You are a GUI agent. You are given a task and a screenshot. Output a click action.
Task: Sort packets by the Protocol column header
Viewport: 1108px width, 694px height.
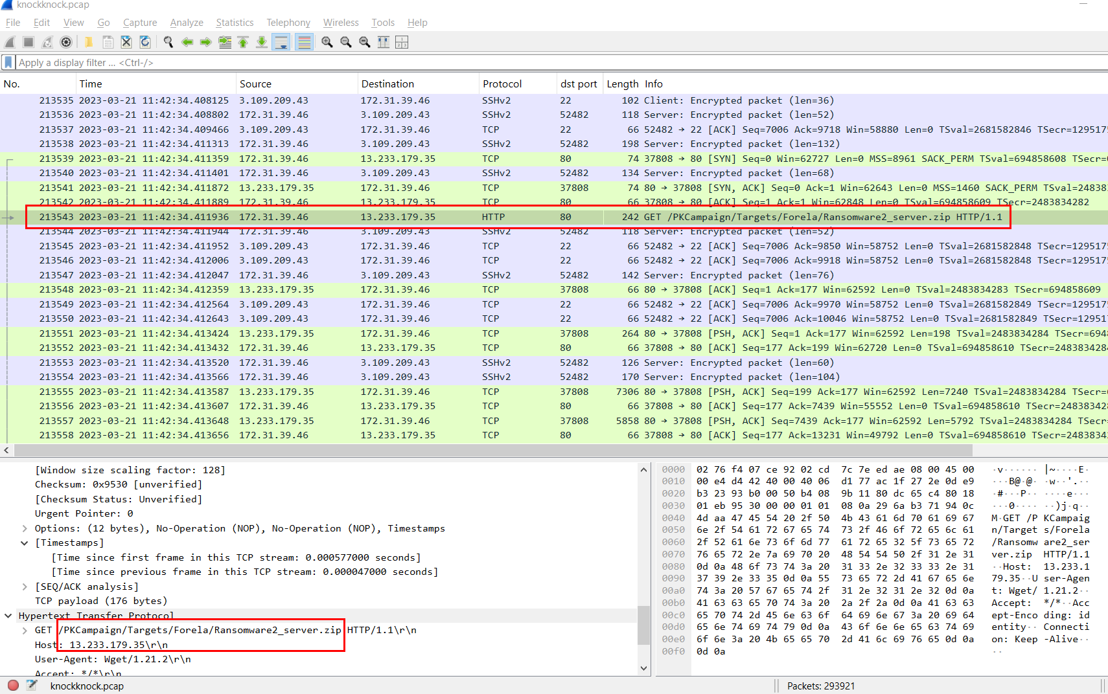coord(502,84)
